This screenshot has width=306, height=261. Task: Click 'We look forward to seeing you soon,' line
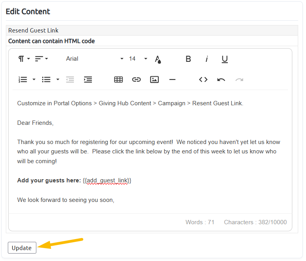[66, 200]
